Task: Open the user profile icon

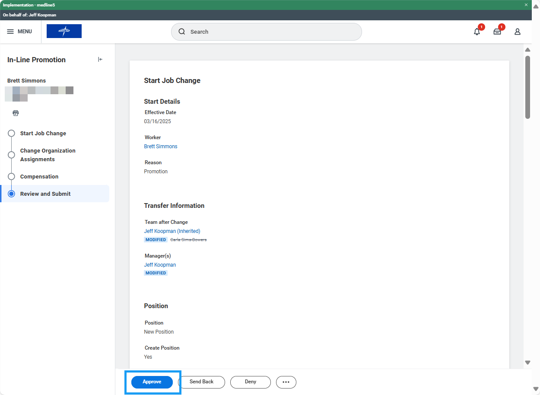Action: 517,32
